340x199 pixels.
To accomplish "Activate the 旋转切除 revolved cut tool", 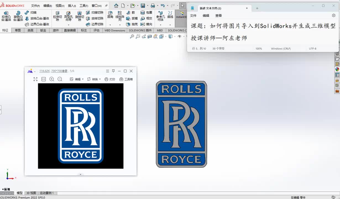I will tap(80, 16).
